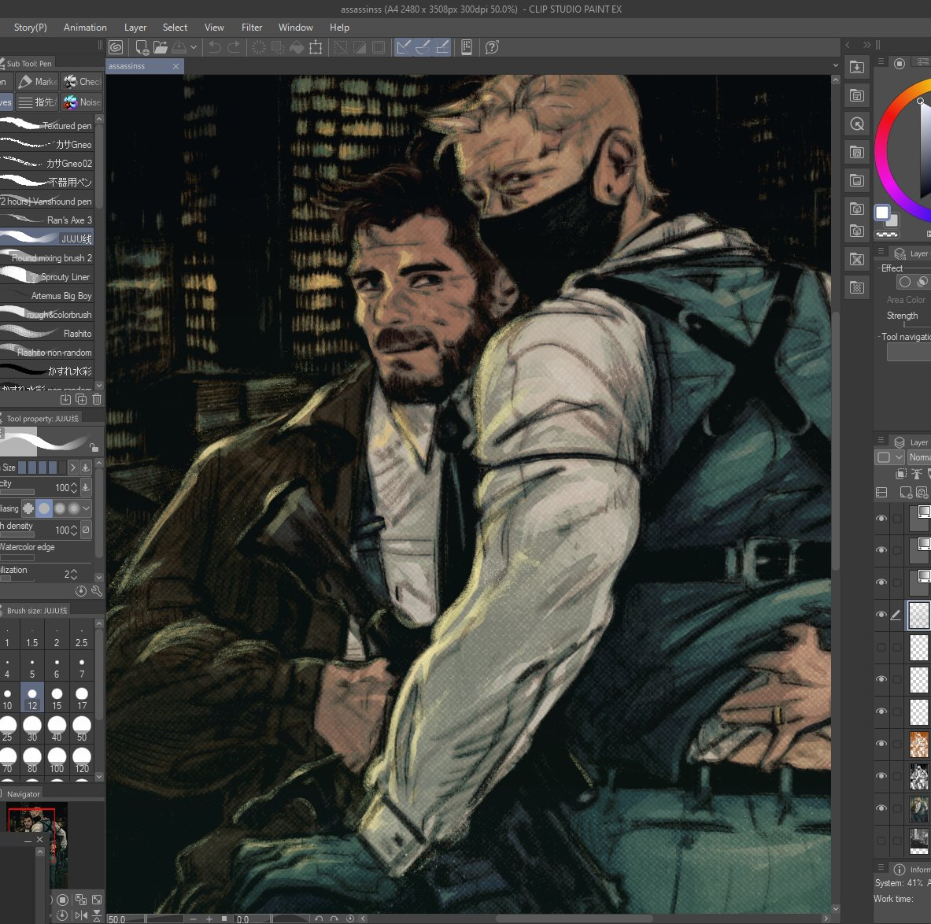Expand the brush size presets arrow
The width and height of the screenshot is (931, 924).
[72, 468]
